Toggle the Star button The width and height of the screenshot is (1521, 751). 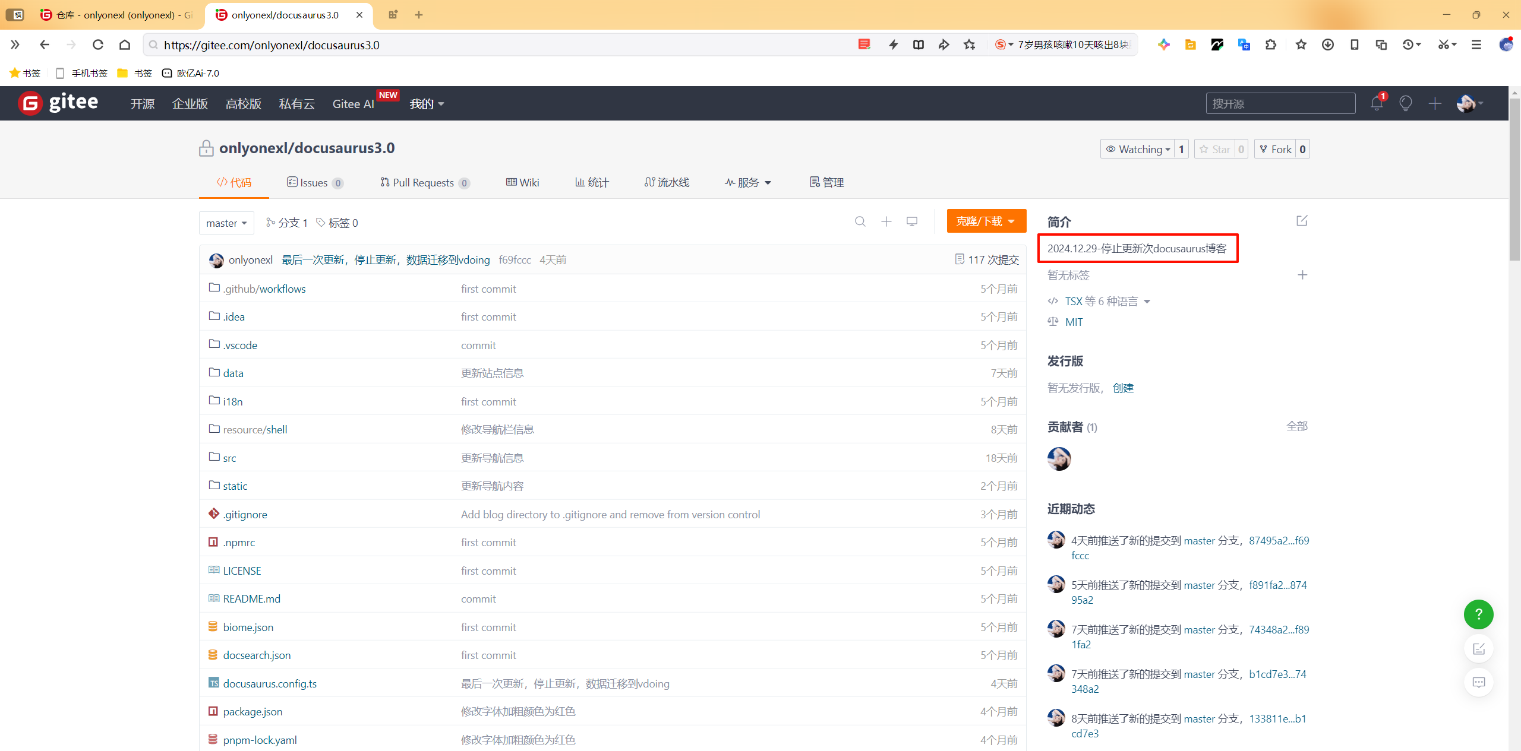(1214, 149)
